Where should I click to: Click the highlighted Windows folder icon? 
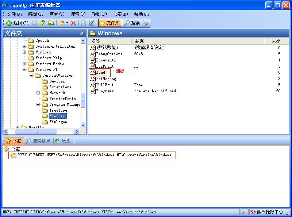pyautogui.click(x=45, y=116)
